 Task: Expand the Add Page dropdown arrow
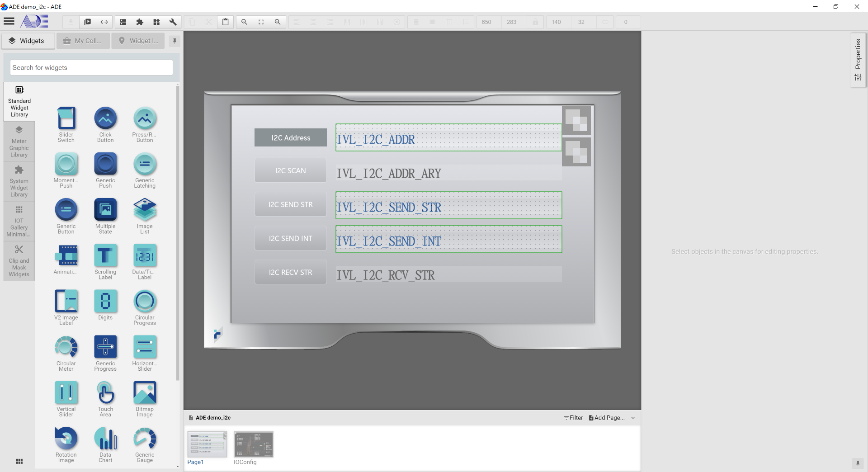click(x=633, y=418)
